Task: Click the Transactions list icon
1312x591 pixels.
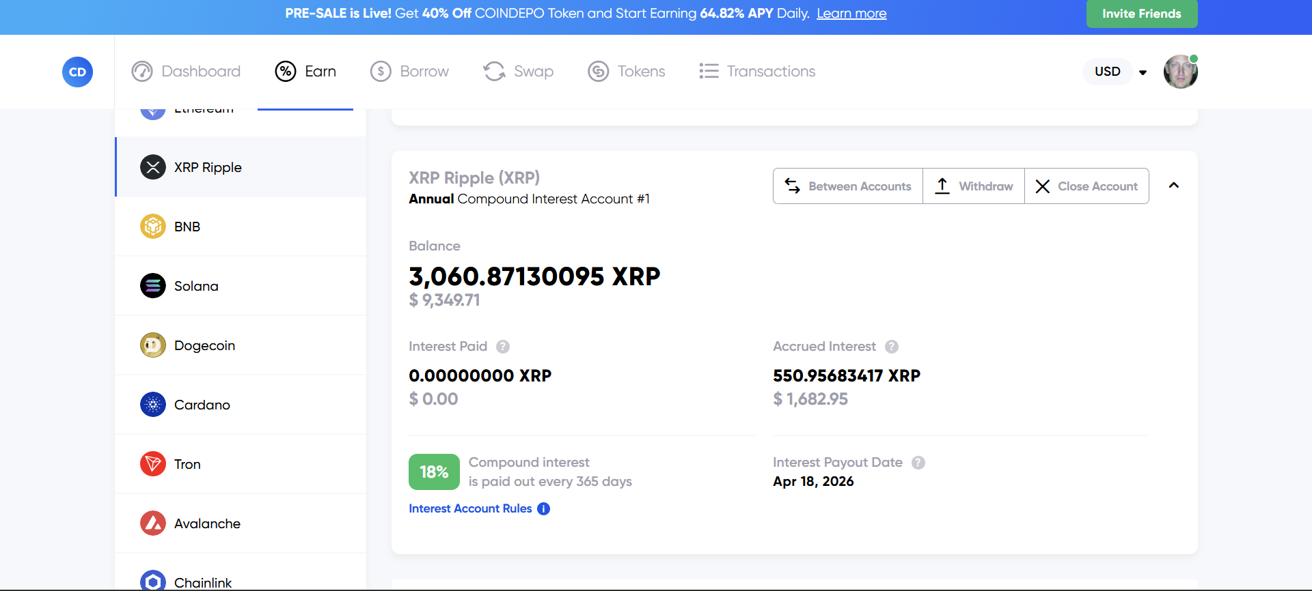Action: click(709, 71)
